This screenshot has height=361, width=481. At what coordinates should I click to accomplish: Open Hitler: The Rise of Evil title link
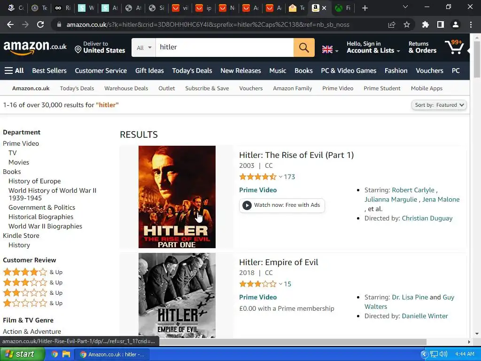[296, 155]
